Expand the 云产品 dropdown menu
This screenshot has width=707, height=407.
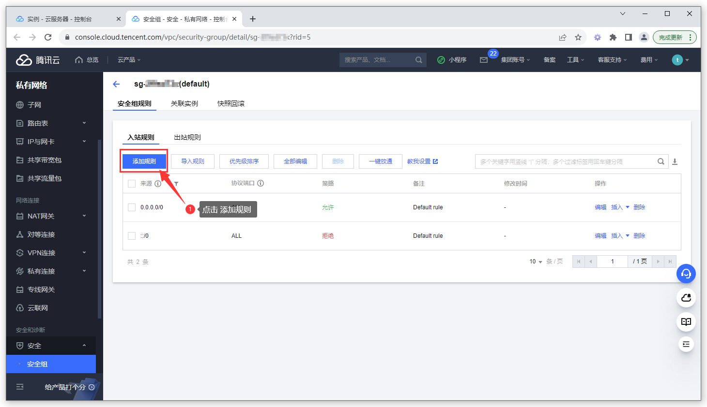(129, 60)
